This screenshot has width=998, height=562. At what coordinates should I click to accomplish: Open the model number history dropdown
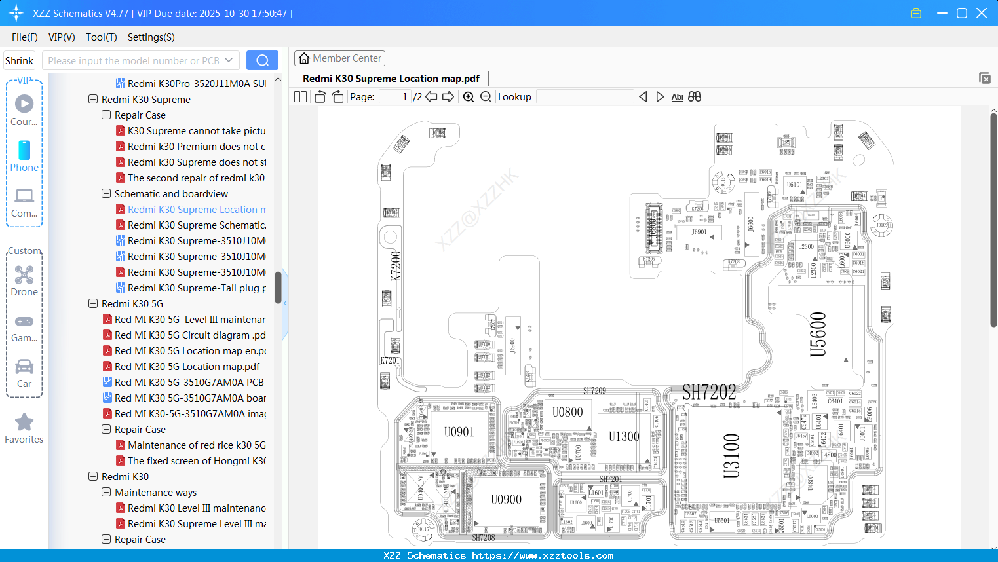click(x=229, y=60)
